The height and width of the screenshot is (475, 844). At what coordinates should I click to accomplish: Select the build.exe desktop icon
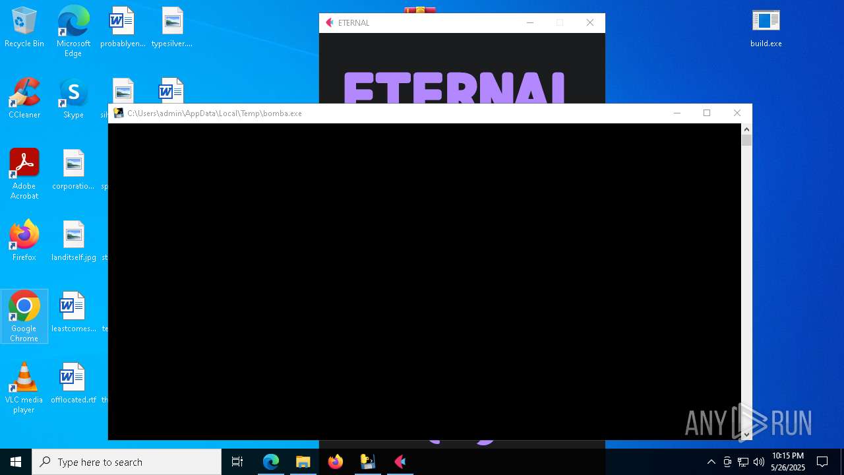pos(766,28)
